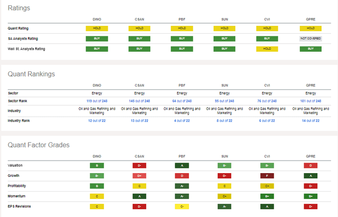The image size is (338, 217).
Task: Click the CVI Momentum grade B+ badge
Action: tap(267, 196)
